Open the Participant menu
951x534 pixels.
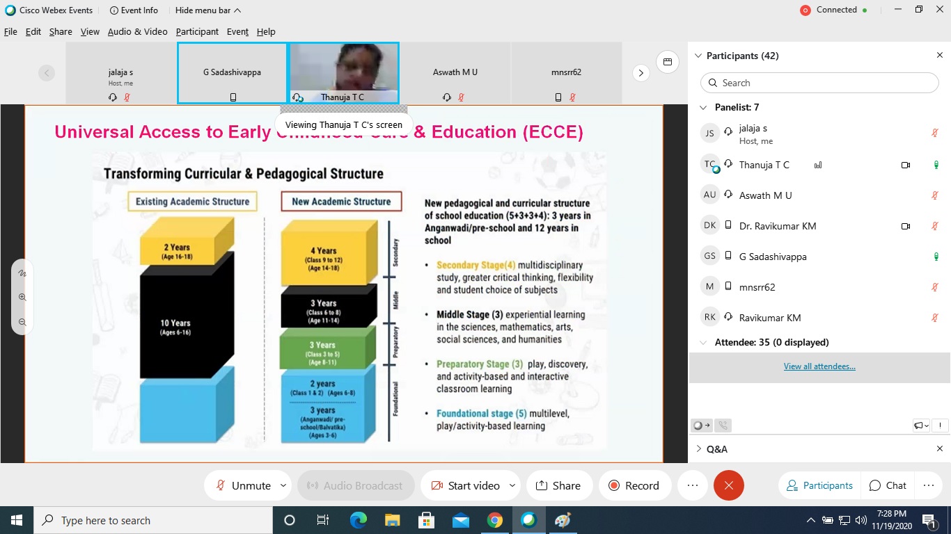(x=197, y=31)
